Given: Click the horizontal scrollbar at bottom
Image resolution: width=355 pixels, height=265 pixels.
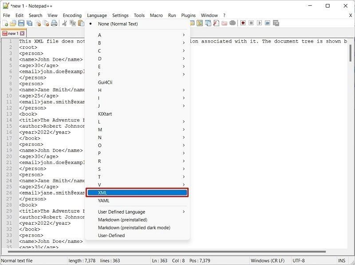Looking at the screenshot, I should [x=167, y=251].
